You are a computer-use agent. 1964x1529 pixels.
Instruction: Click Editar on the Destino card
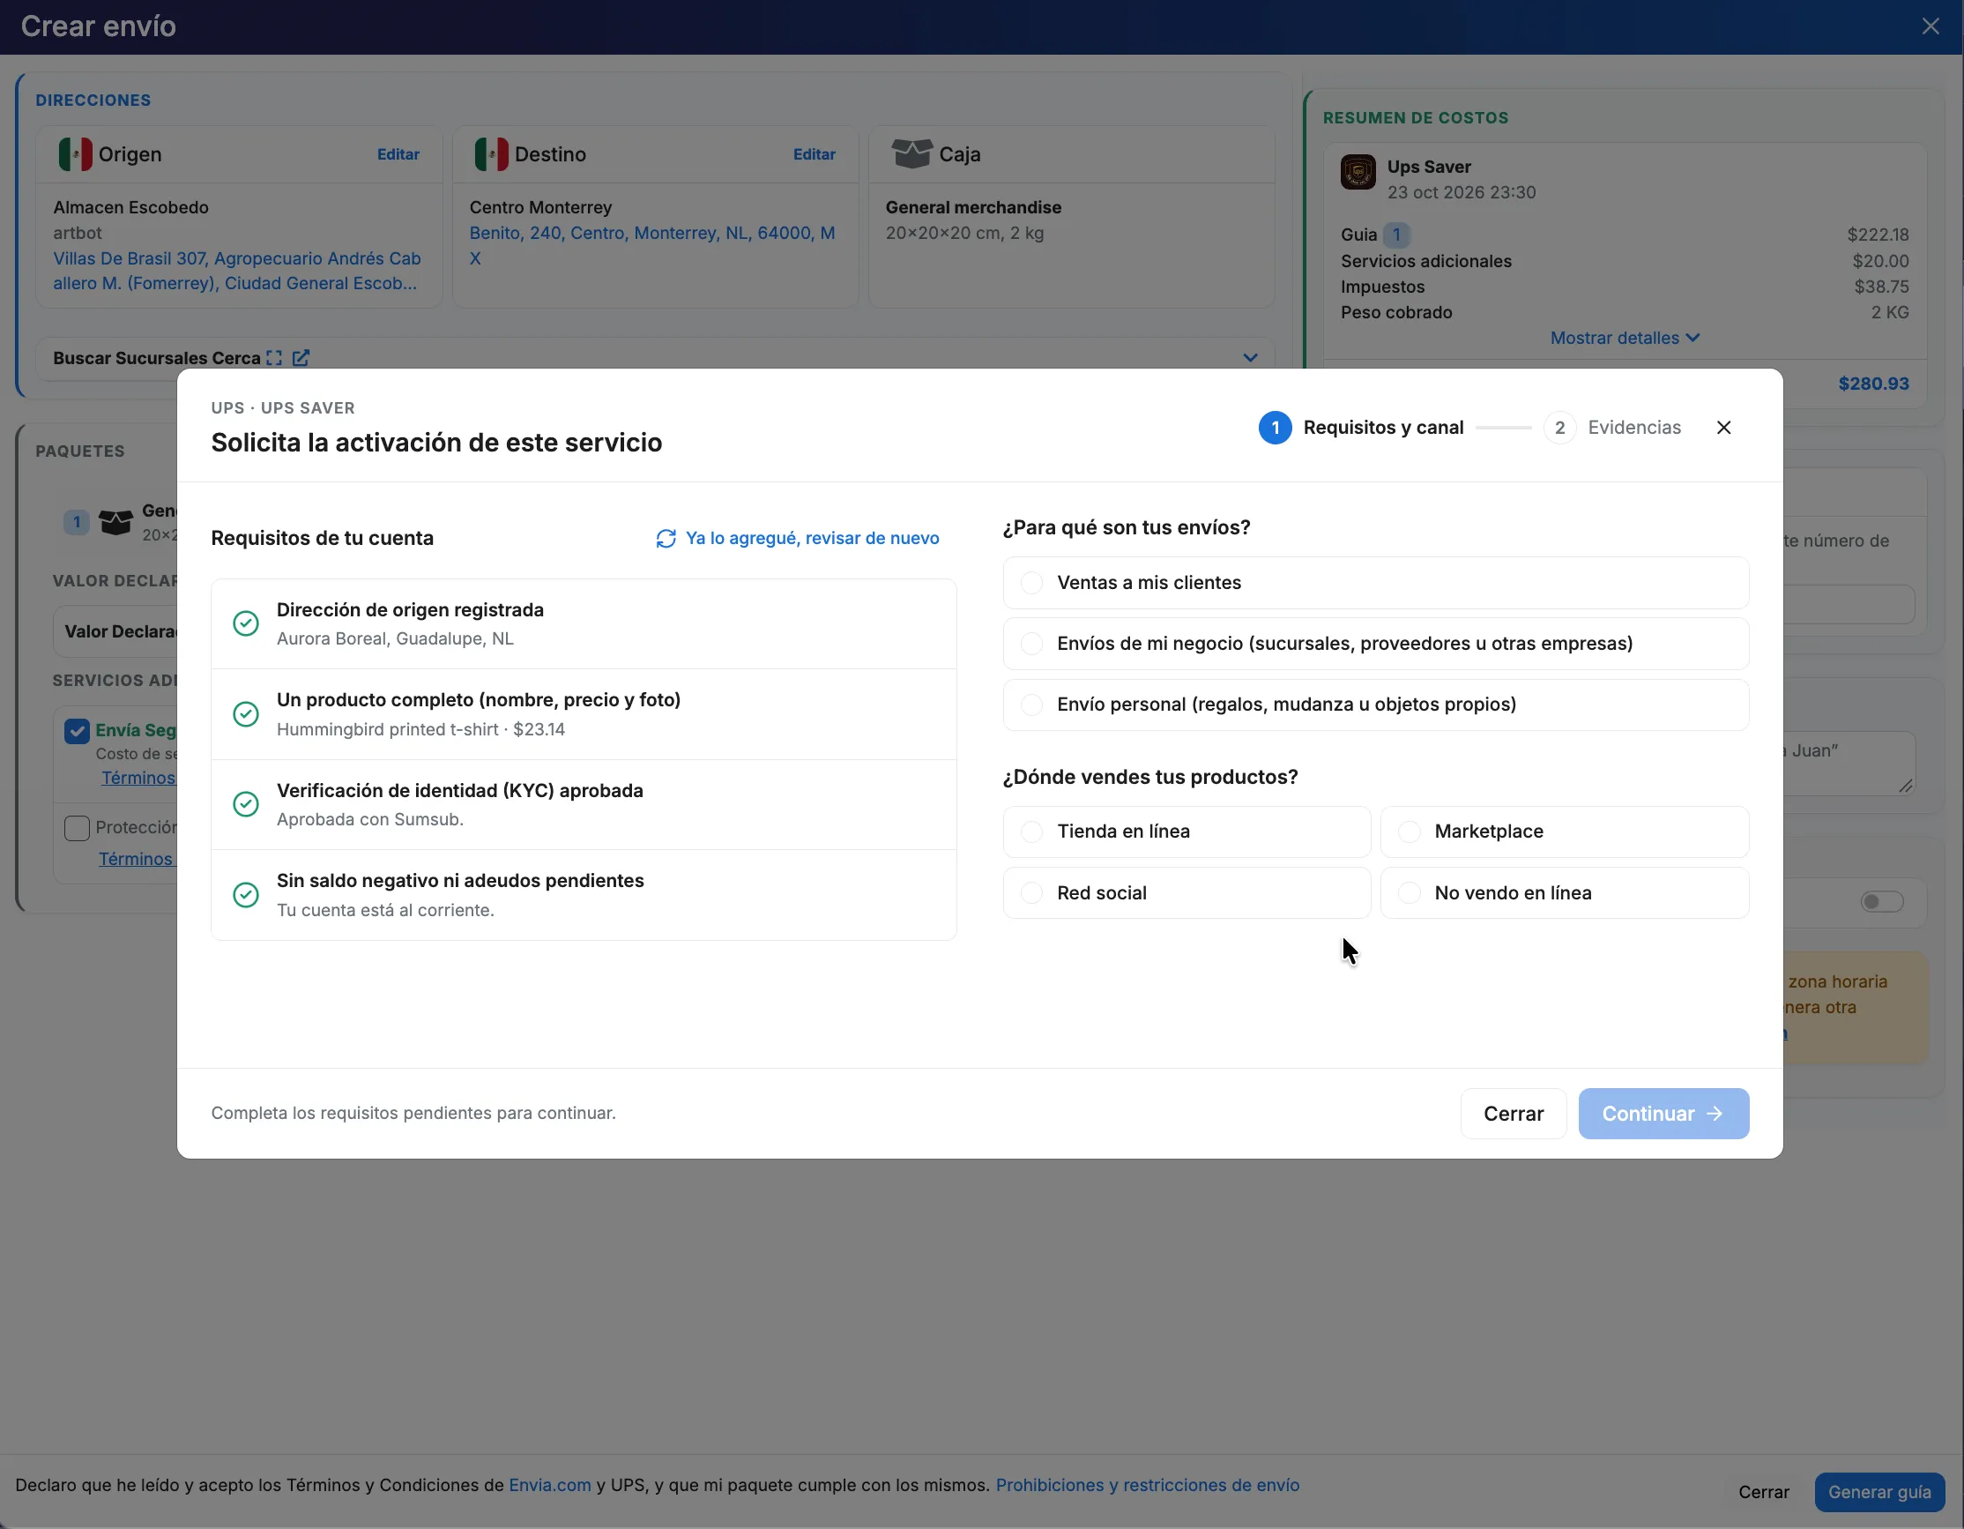[x=813, y=154]
